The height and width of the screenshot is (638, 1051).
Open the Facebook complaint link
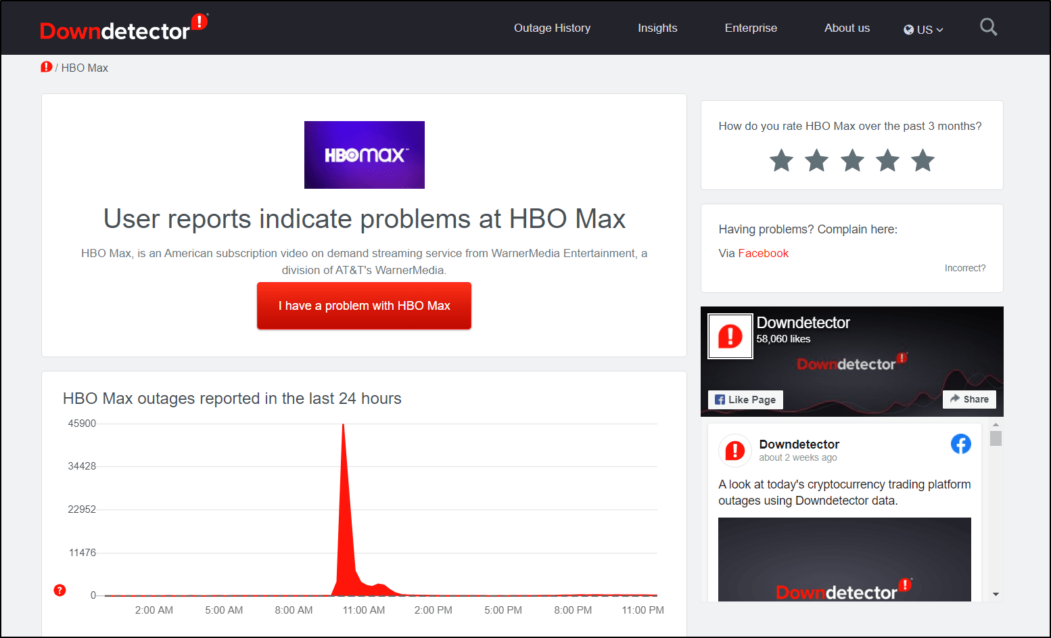(x=763, y=253)
